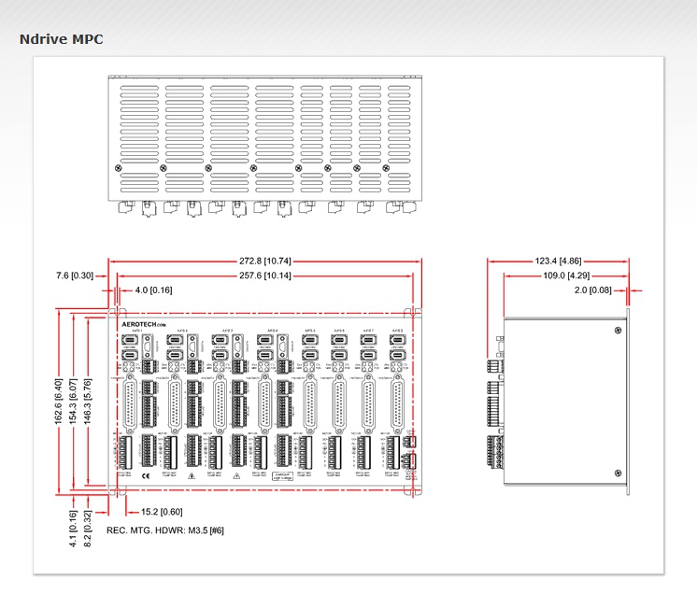The height and width of the screenshot is (594, 697).
Task: Click the lower screw in side view
Action: 618,474
